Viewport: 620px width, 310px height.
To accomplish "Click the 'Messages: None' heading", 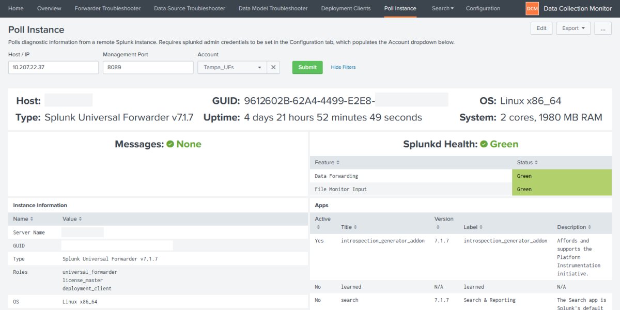I will (x=158, y=144).
